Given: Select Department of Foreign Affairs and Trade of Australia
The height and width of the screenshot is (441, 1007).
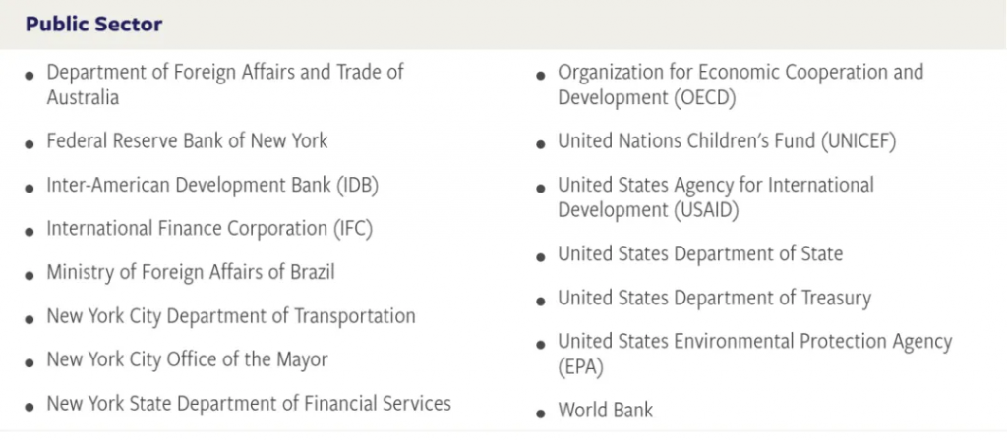Looking at the screenshot, I should point(225,84).
